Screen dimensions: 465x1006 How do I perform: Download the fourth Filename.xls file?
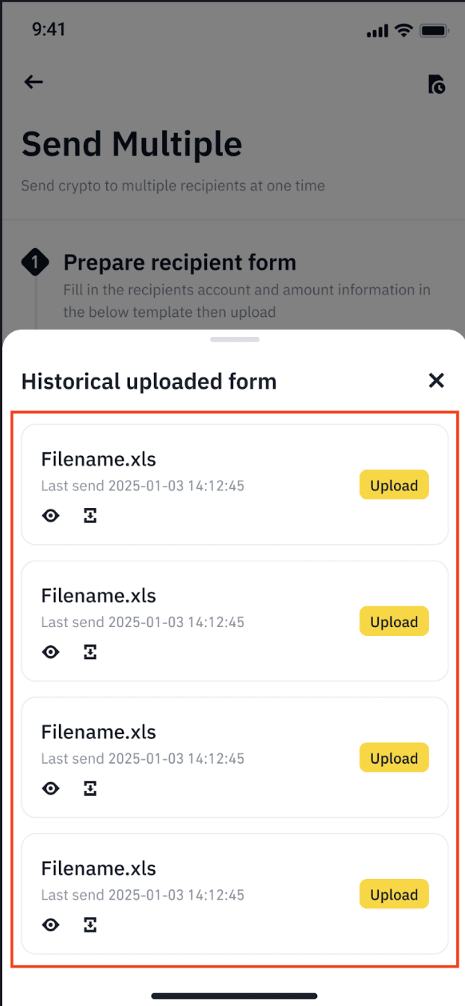90,925
